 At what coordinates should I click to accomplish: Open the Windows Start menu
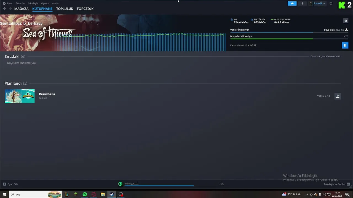4,194
